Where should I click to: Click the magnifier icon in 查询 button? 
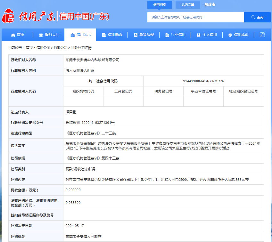(253, 17)
